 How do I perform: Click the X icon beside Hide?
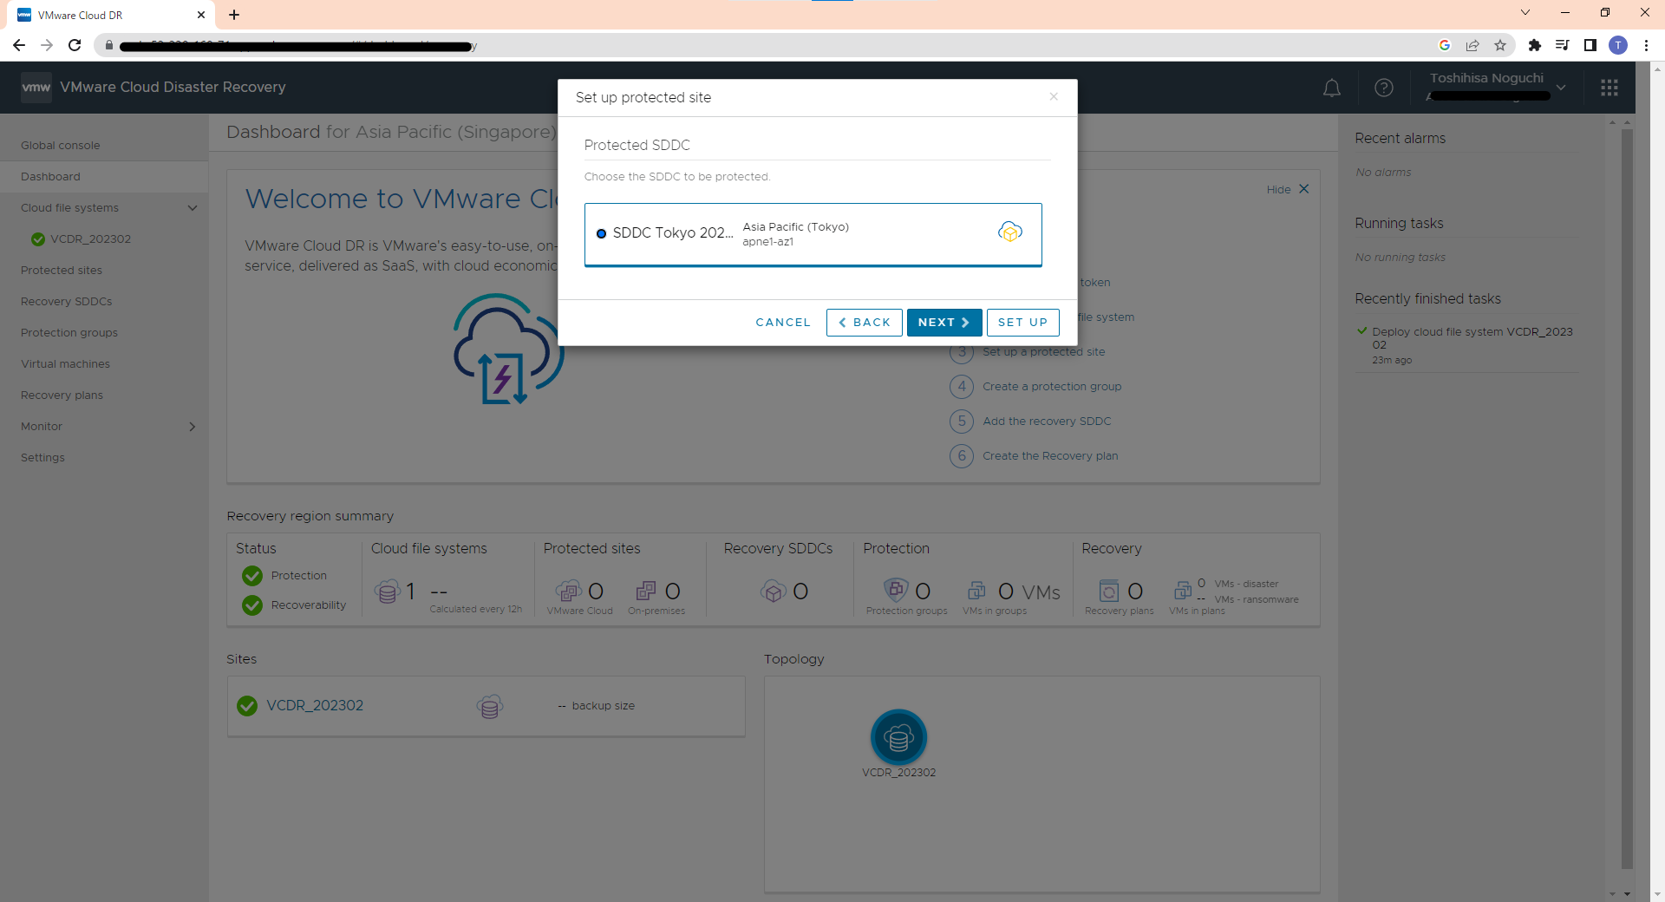tap(1303, 189)
